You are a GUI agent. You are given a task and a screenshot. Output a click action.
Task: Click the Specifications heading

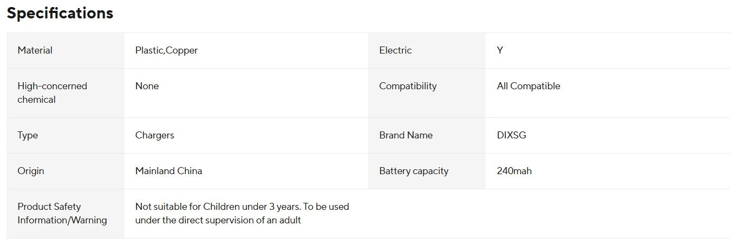coord(60,14)
